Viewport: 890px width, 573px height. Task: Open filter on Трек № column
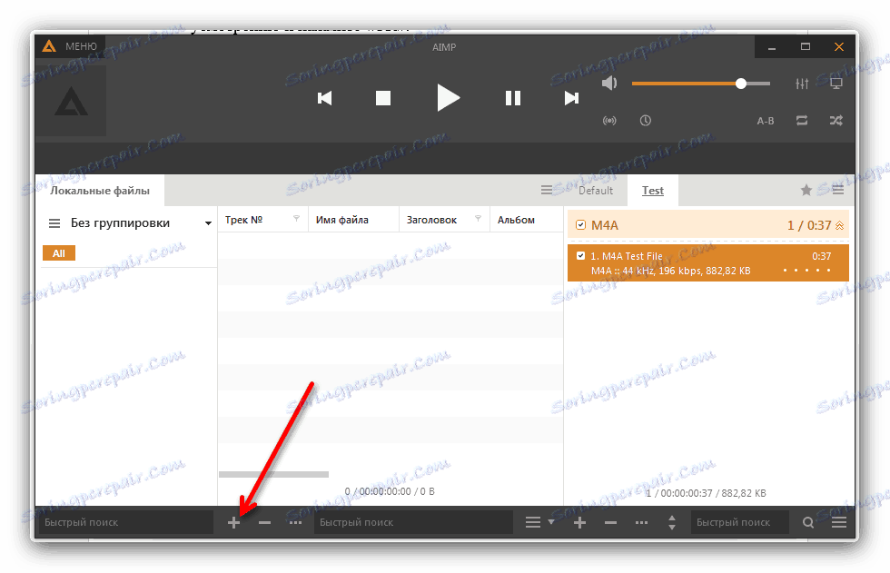296,219
